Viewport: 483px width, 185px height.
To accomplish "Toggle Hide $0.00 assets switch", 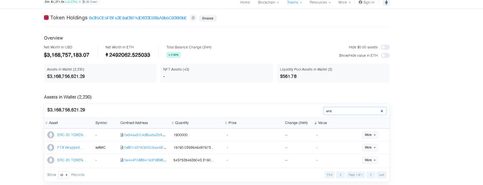I will click(385, 47).
